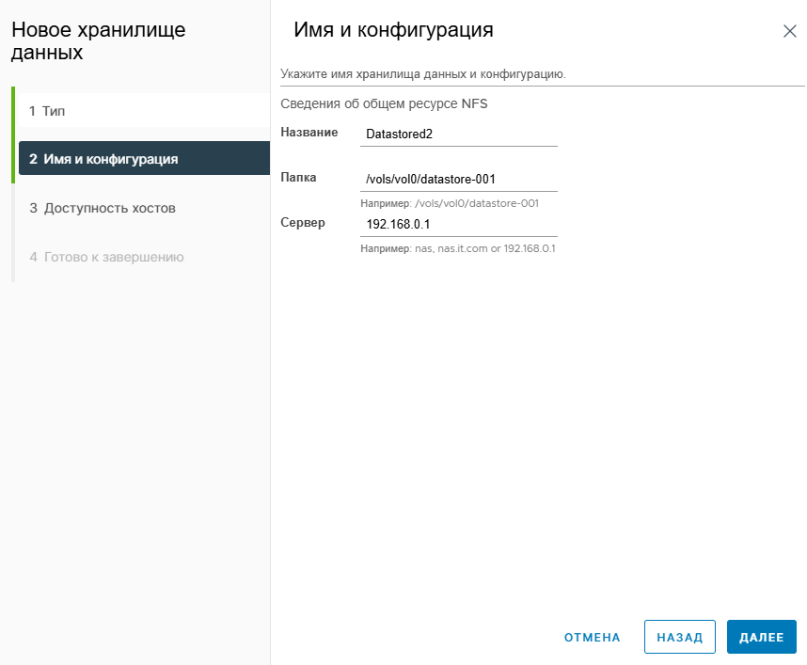Viewport: 807px width, 665px height.
Task: Click the server example hint nas, nas.it.com
Action: 457,248
